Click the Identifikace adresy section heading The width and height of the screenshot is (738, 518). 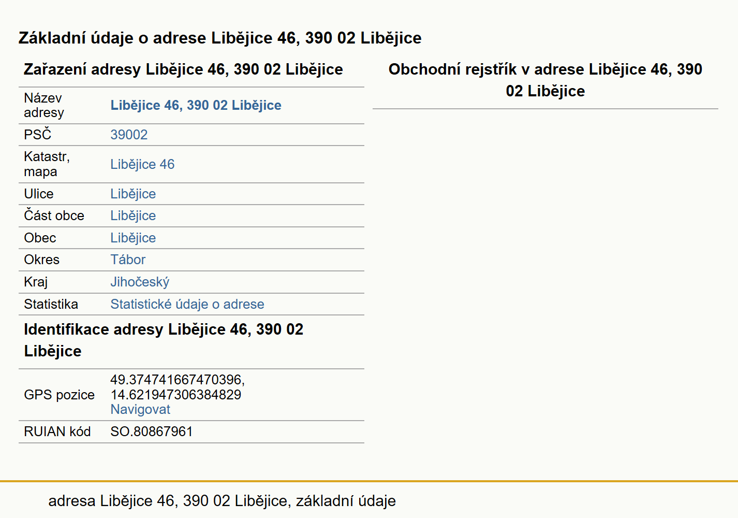[x=164, y=340]
